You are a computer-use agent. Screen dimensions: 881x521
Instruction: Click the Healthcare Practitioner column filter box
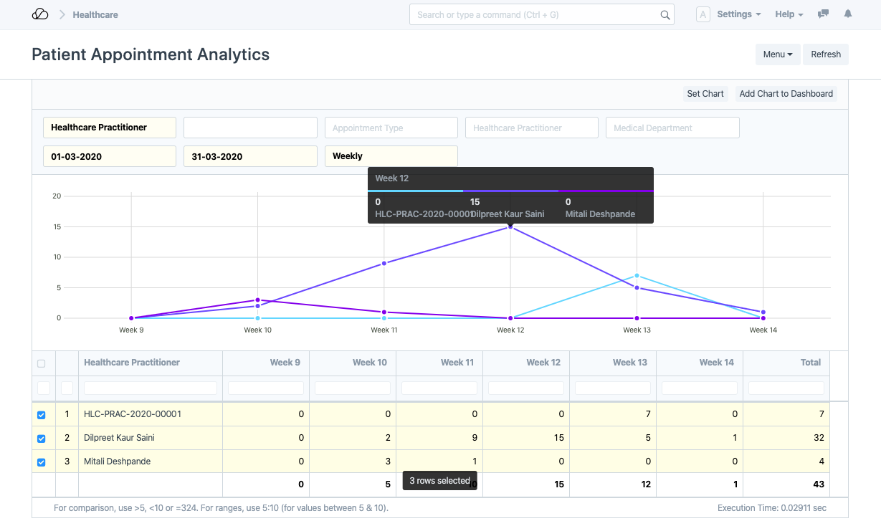(x=151, y=388)
